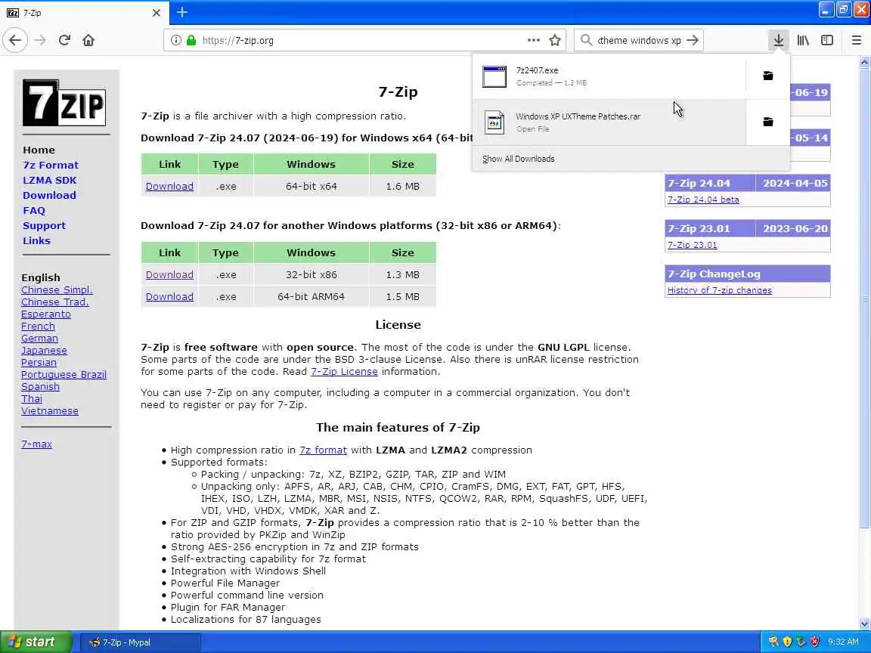
Task: Go back to previous page
Action: (15, 40)
